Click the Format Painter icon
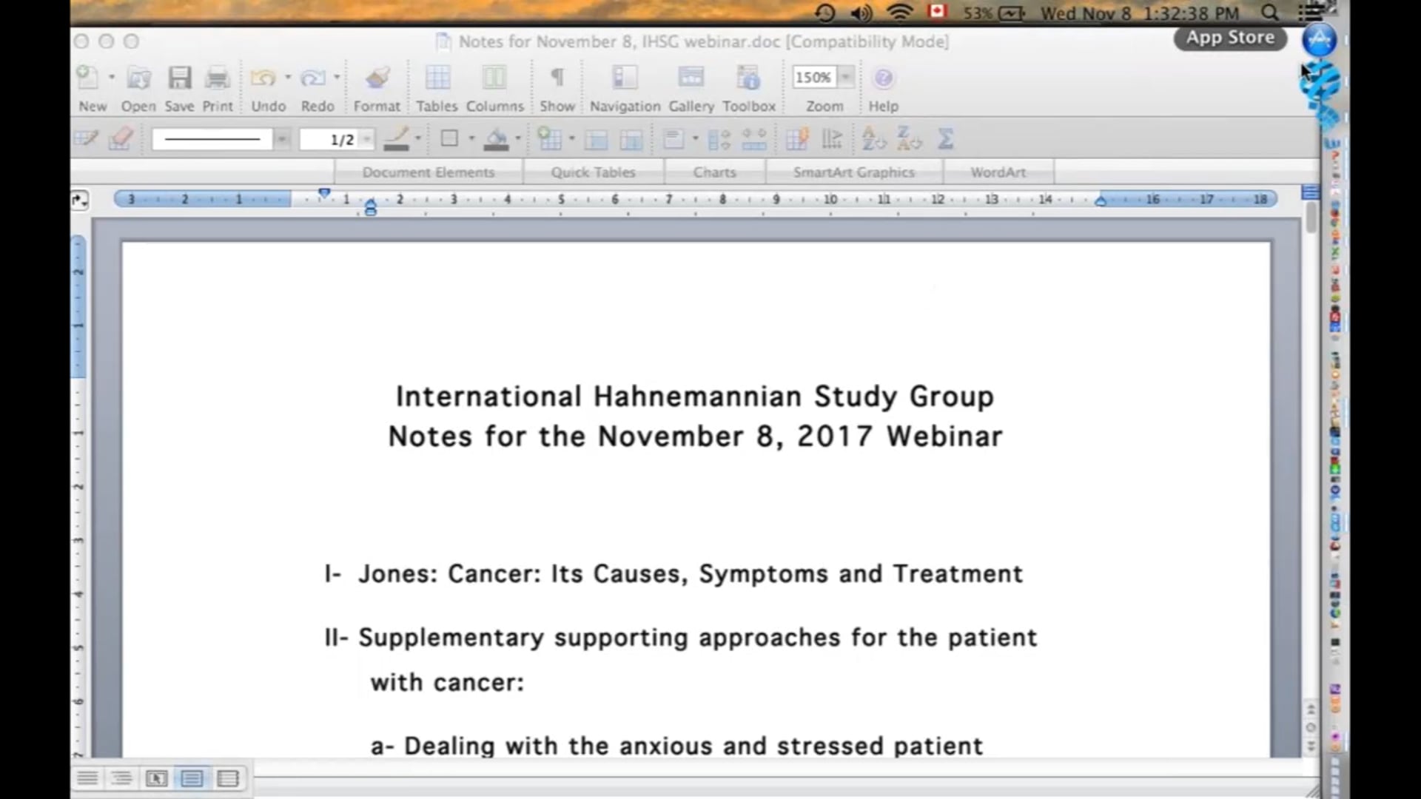The width and height of the screenshot is (1421, 799). [x=377, y=77]
